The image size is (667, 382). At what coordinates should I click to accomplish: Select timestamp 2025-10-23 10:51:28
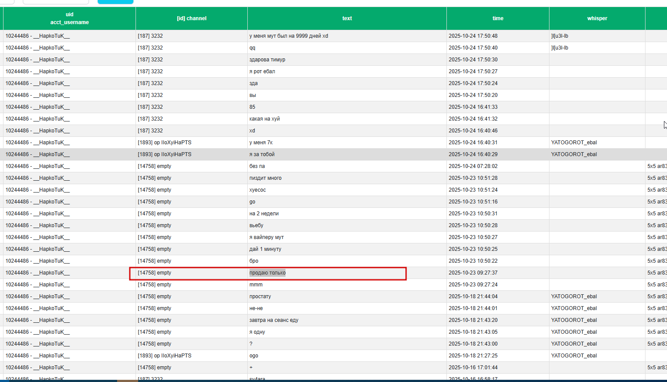point(473,178)
